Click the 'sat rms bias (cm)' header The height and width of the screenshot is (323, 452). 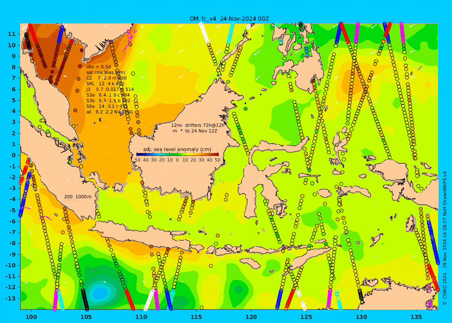pyautogui.click(x=106, y=72)
